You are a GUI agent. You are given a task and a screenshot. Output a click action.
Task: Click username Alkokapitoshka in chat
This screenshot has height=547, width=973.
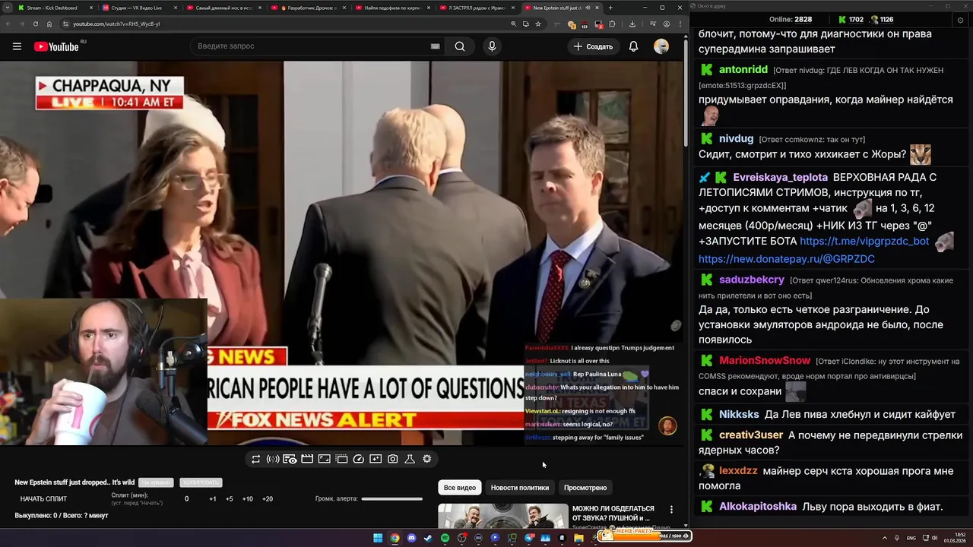point(758,507)
